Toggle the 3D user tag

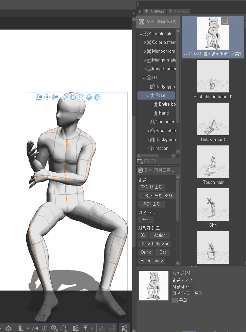[143, 235]
